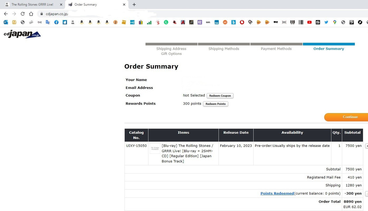Go to Payment Methods step
This screenshot has width=368, height=211.
[x=276, y=49]
